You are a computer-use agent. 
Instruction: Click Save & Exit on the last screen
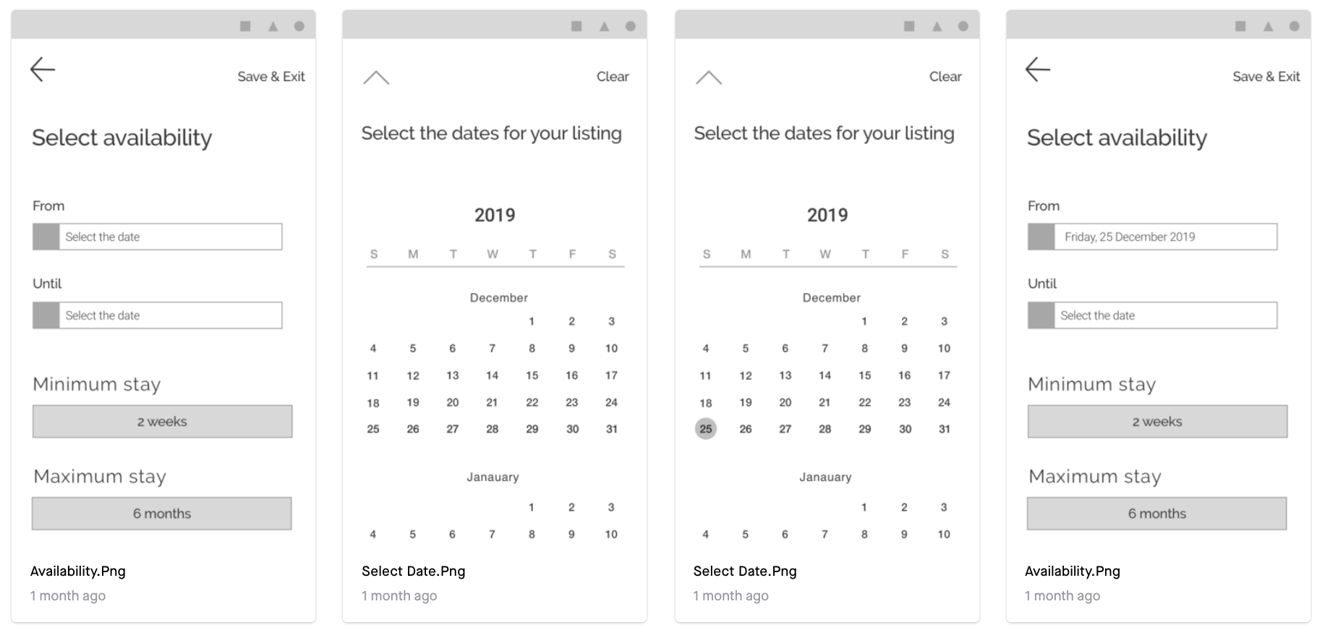click(x=1266, y=77)
